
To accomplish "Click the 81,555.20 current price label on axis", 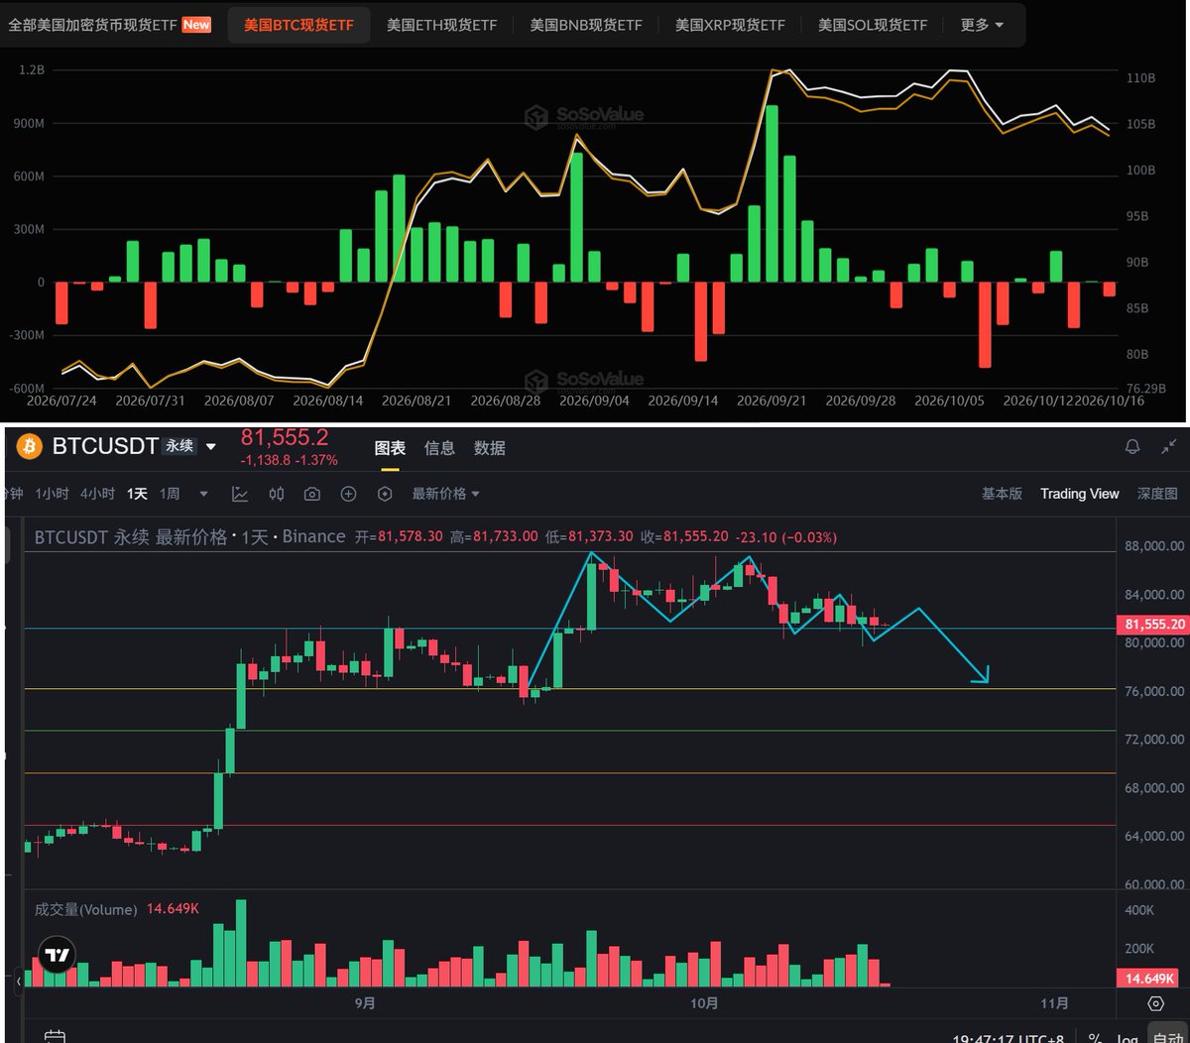I will pyautogui.click(x=1154, y=625).
